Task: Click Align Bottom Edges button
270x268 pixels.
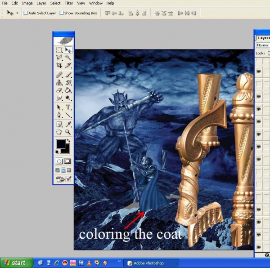Action: [x=121, y=13]
